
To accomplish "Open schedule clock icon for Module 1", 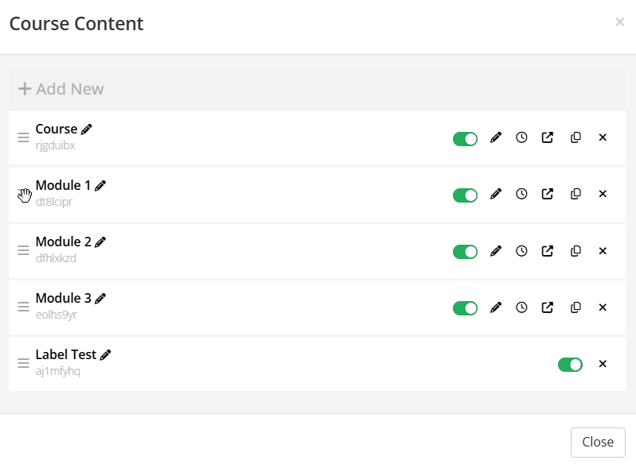I will [x=521, y=194].
